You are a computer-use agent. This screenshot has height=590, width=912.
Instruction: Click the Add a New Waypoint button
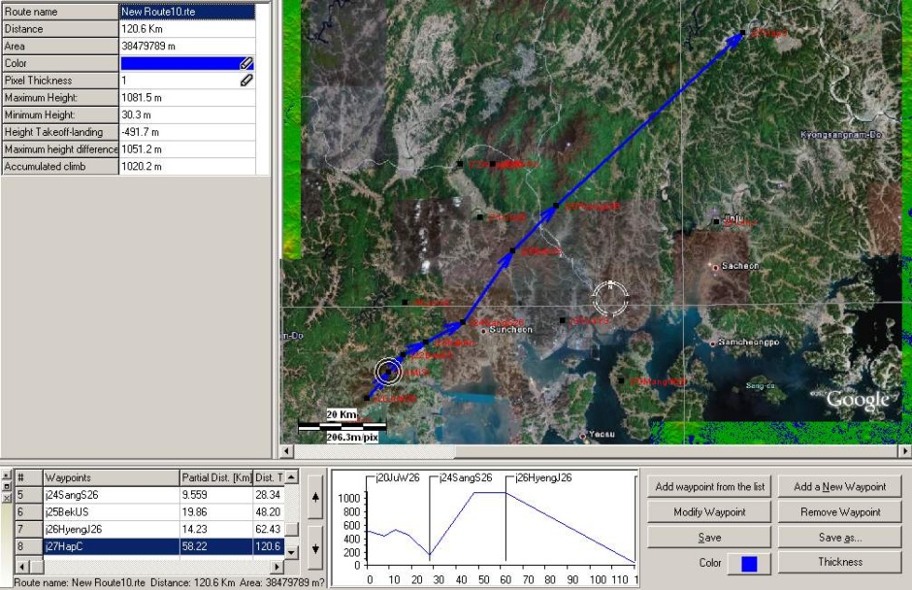tap(840, 486)
